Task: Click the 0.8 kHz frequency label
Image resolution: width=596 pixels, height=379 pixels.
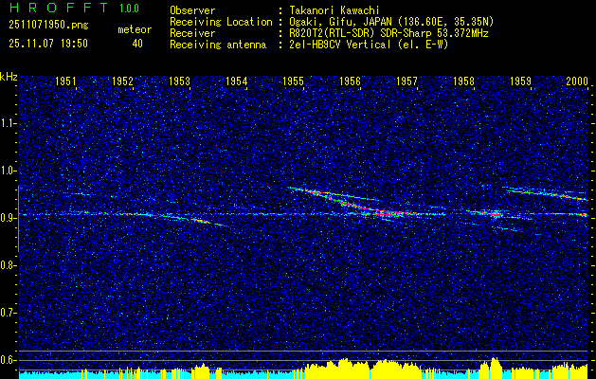Action: (8, 265)
